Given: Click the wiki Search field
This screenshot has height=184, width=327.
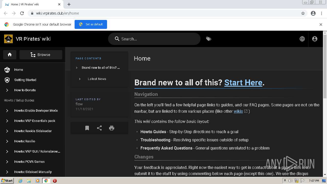Looking at the screenshot, I should tap(154, 39).
